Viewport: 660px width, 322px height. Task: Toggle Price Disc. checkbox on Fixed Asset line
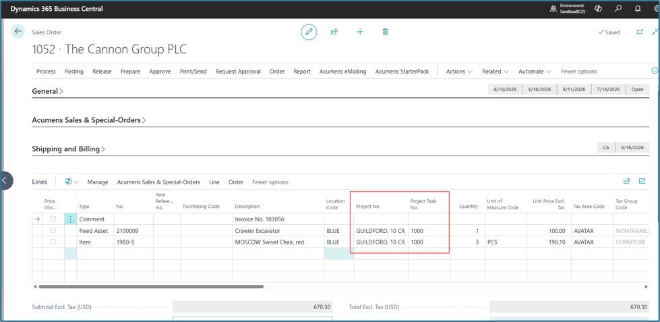pyautogui.click(x=53, y=231)
